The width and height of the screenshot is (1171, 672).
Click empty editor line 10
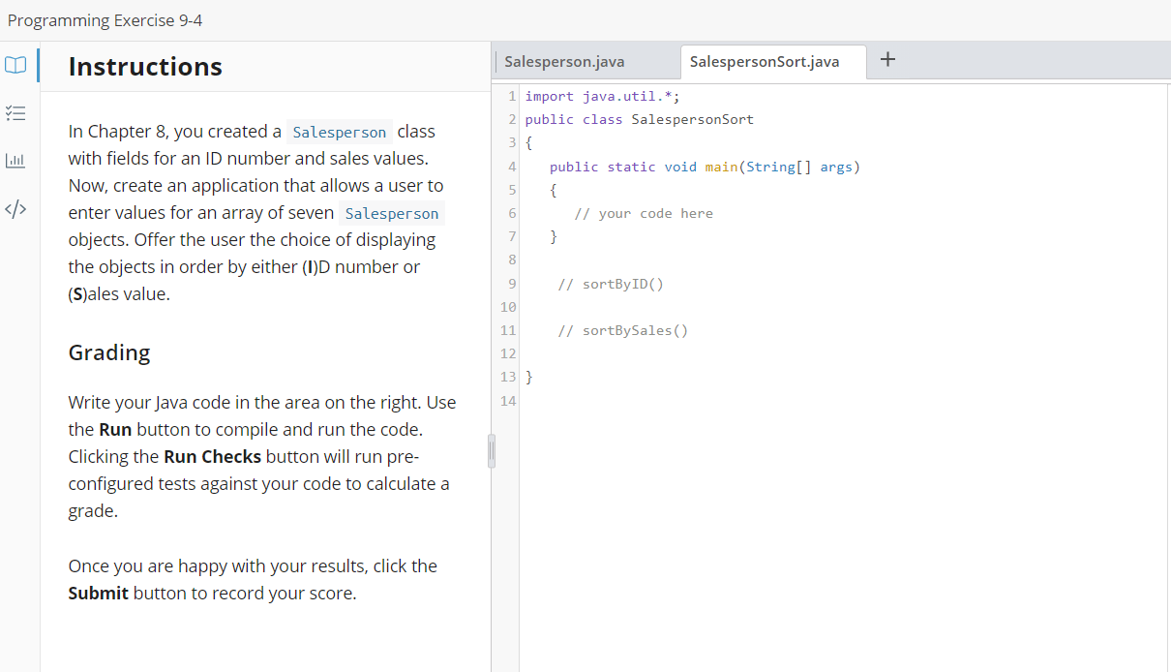(842, 307)
